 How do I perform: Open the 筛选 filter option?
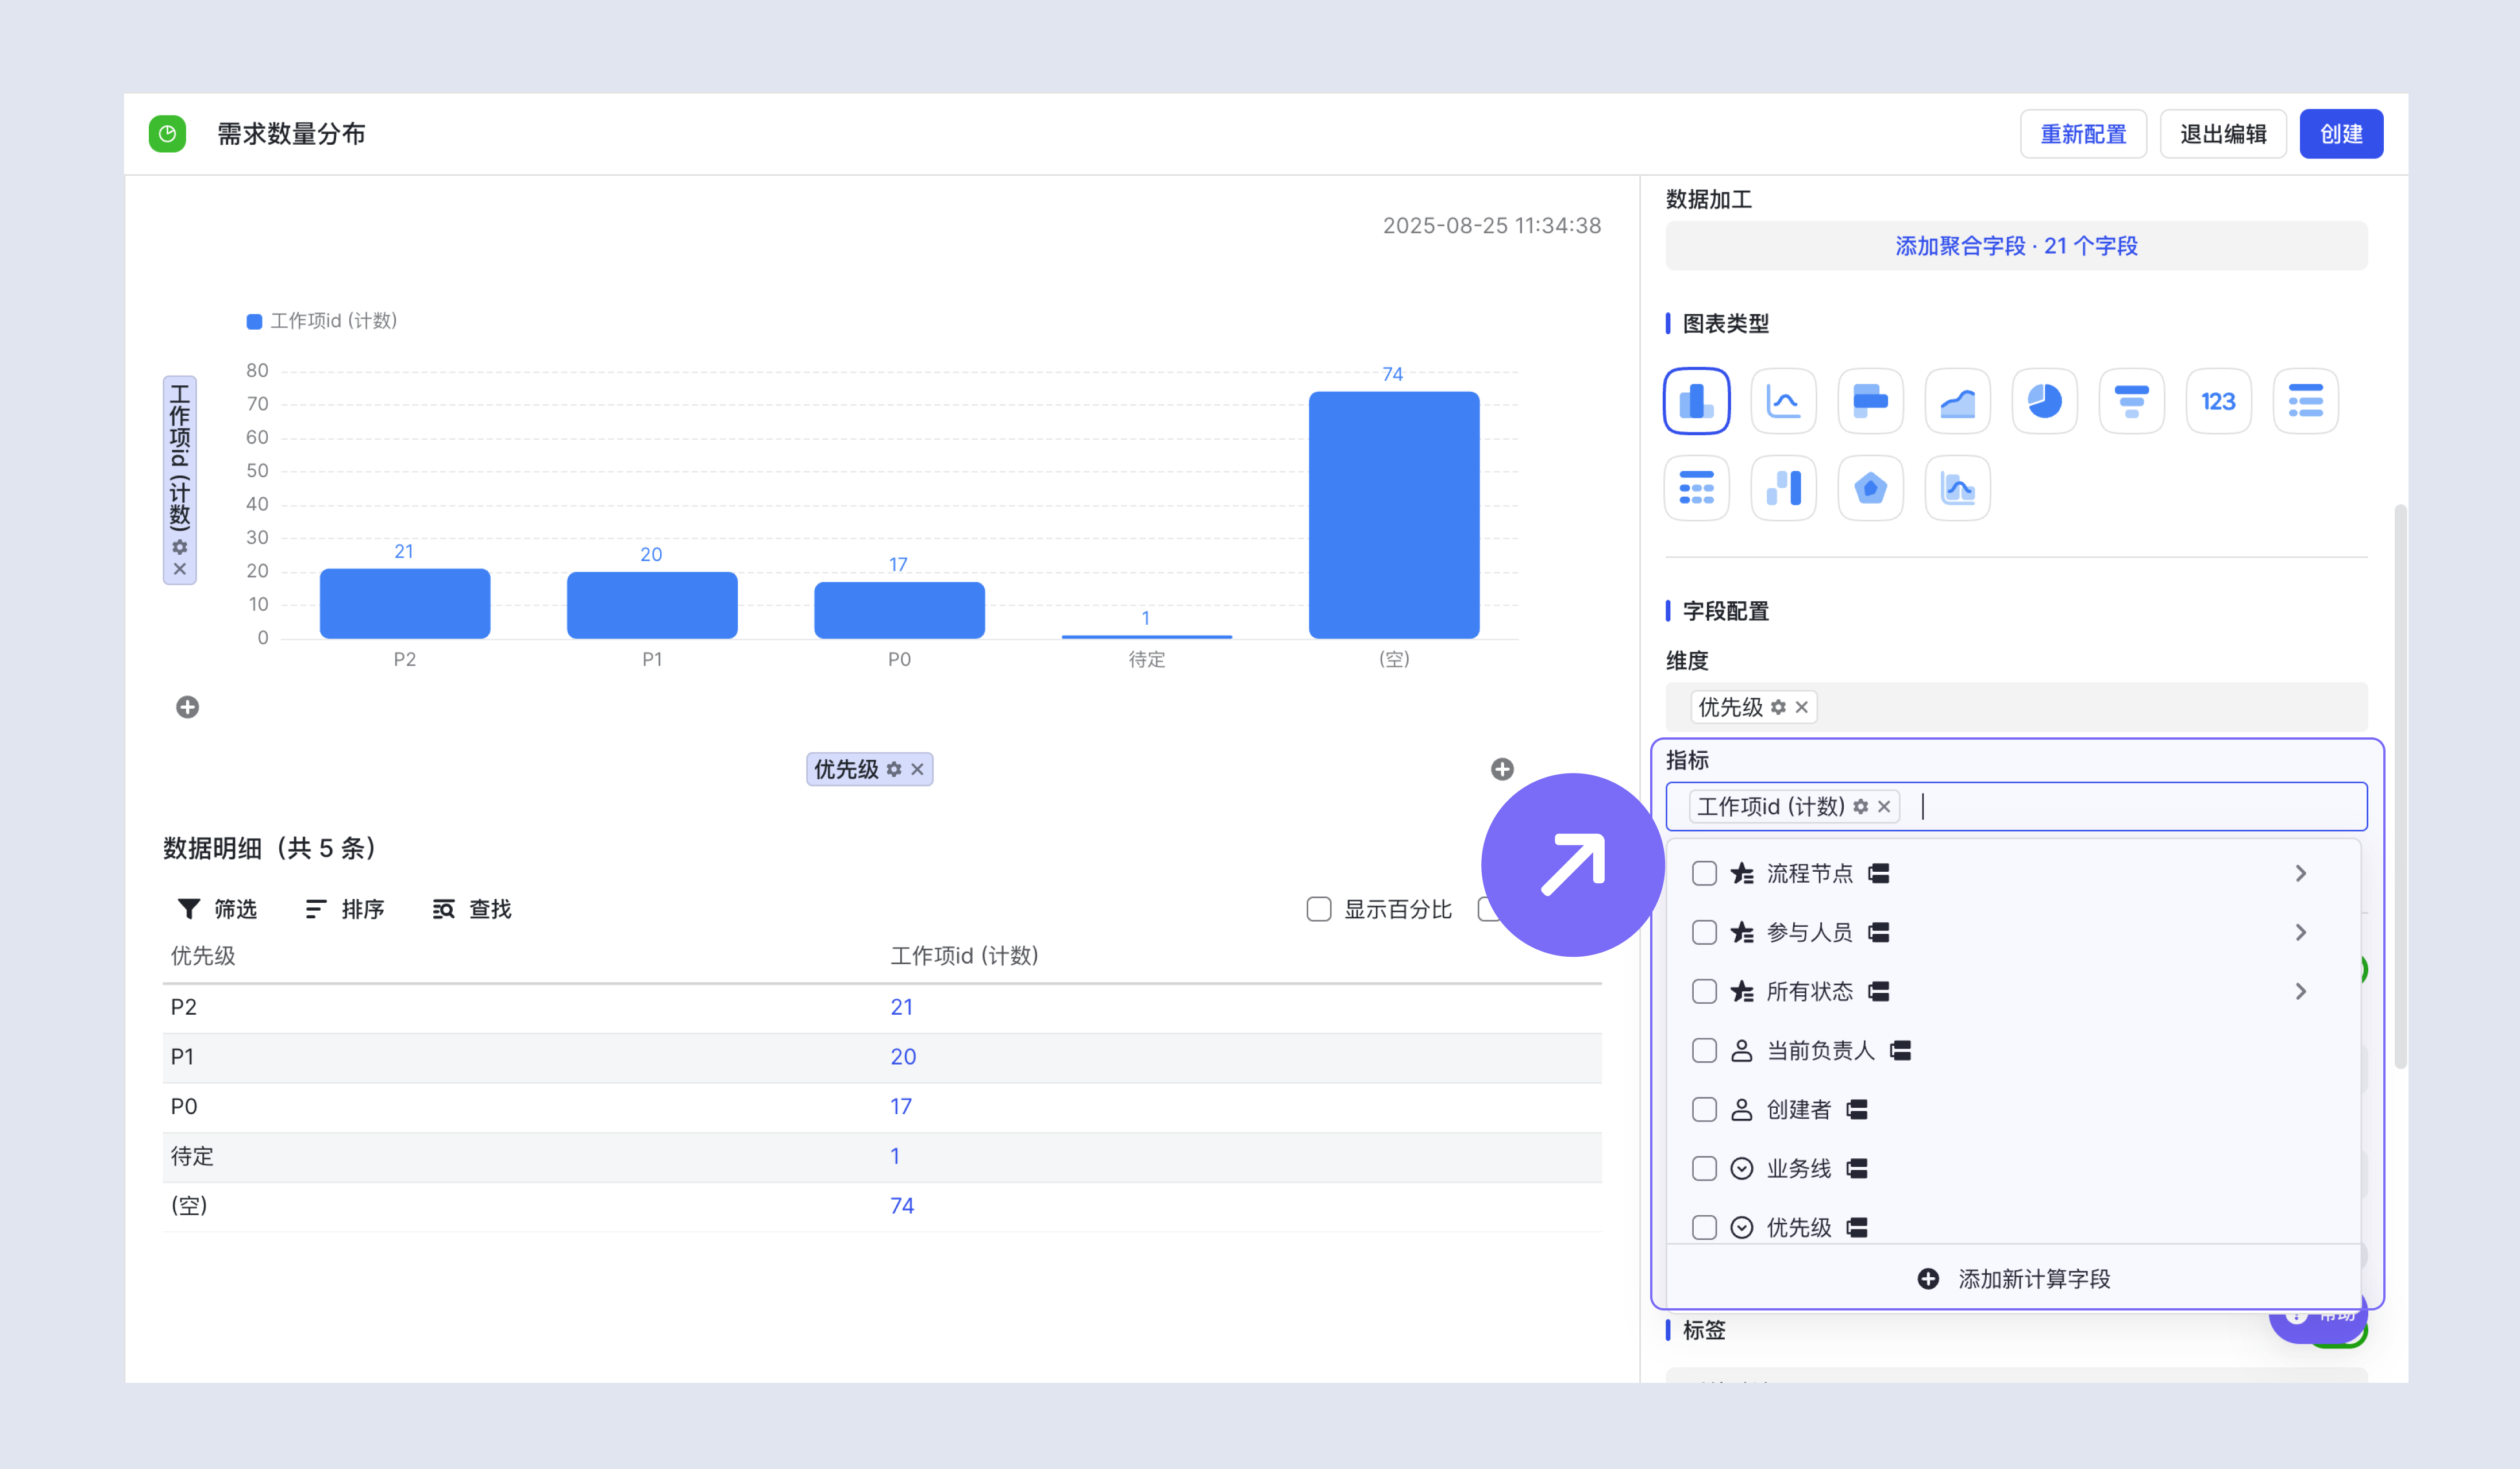click(217, 910)
